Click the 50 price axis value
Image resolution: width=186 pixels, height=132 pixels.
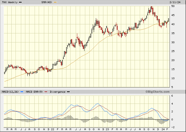(173, 6)
